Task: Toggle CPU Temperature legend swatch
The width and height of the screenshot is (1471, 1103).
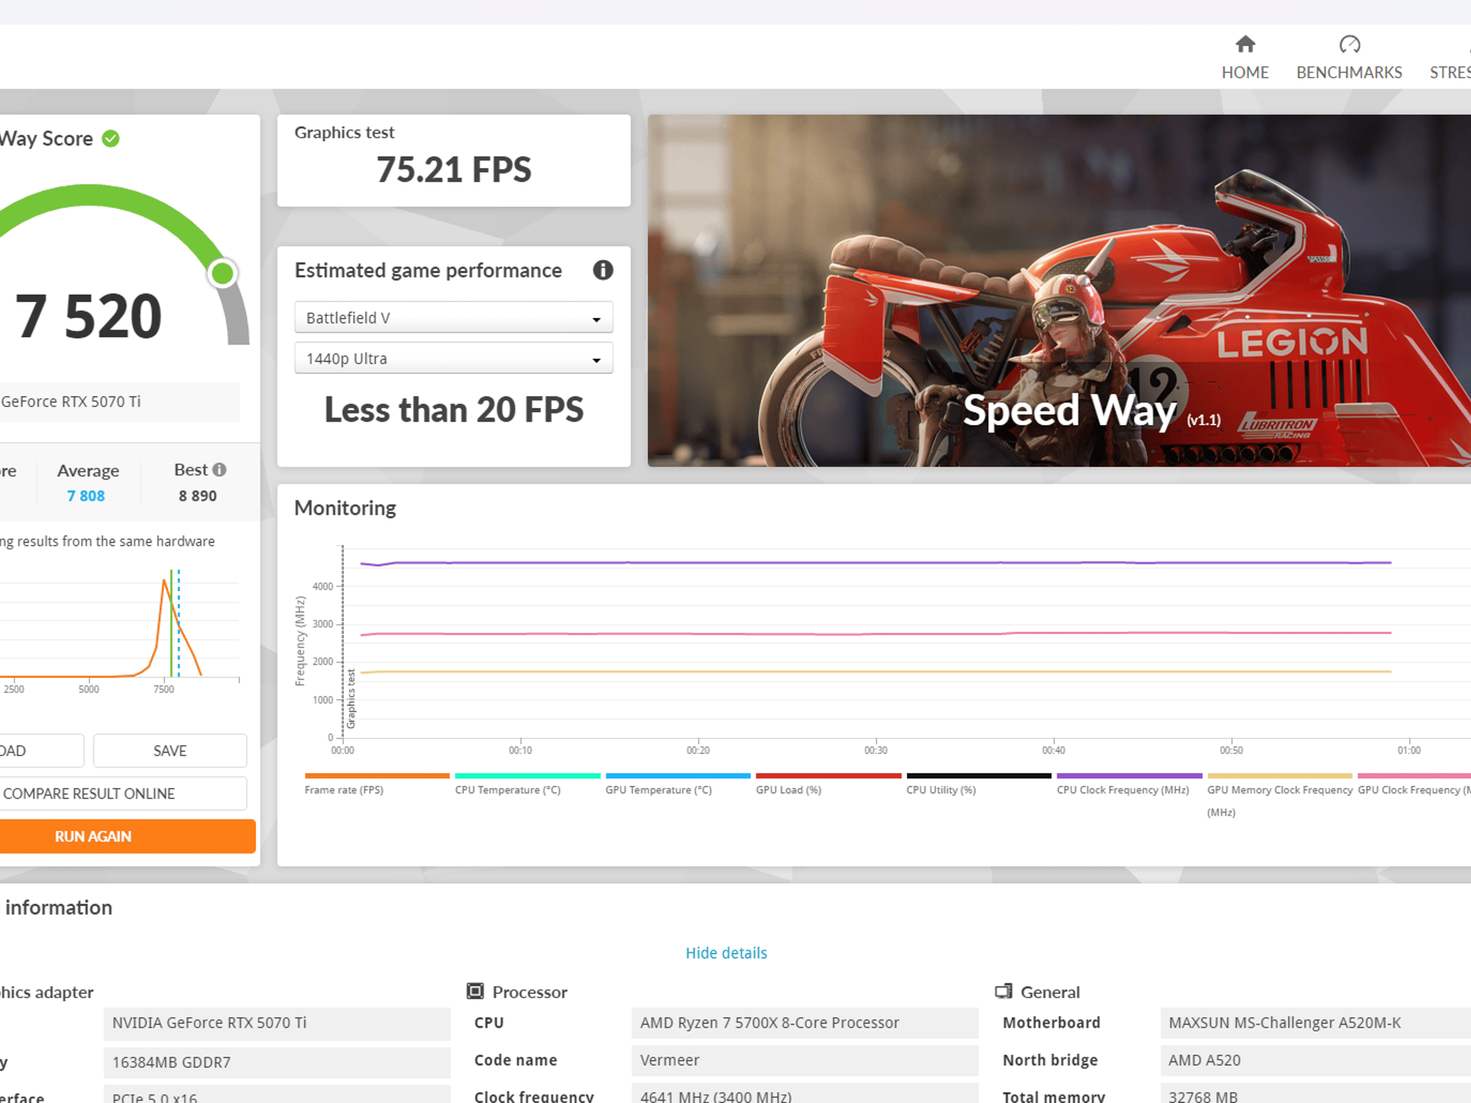Action: pos(527,776)
